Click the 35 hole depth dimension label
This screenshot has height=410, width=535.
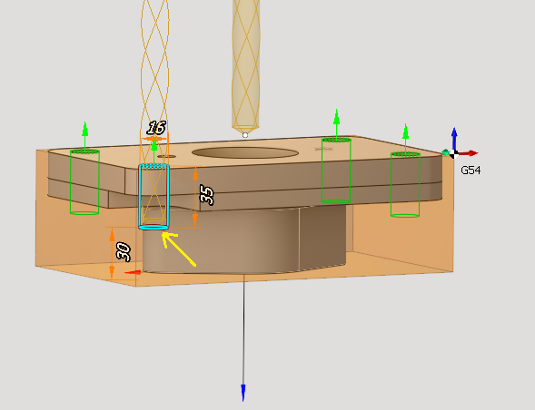pyautogui.click(x=207, y=195)
